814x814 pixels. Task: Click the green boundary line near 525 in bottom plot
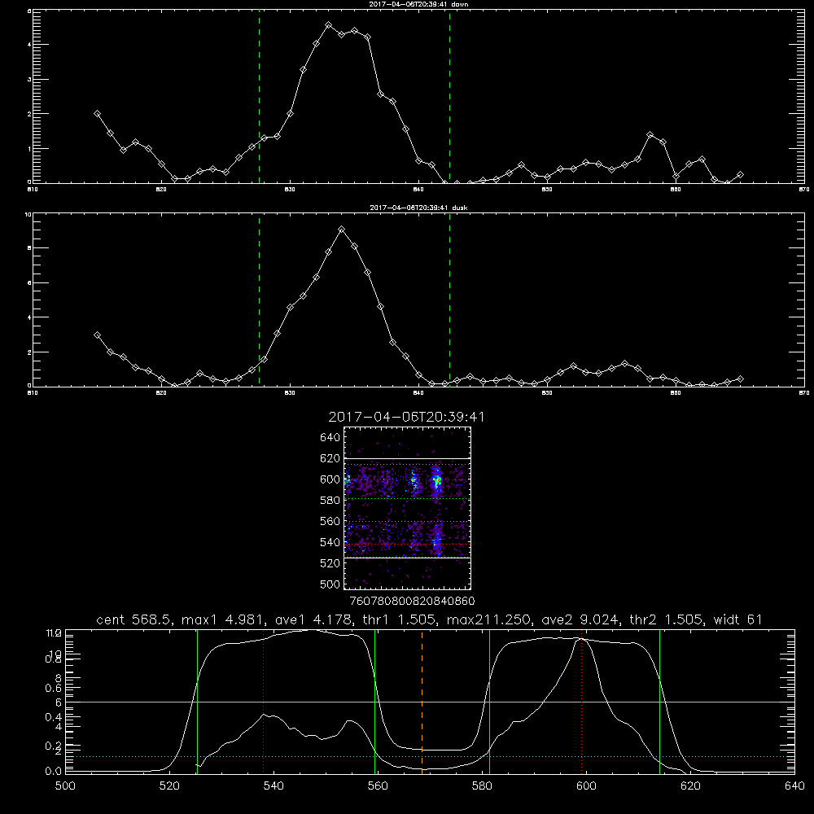tap(197, 702)
